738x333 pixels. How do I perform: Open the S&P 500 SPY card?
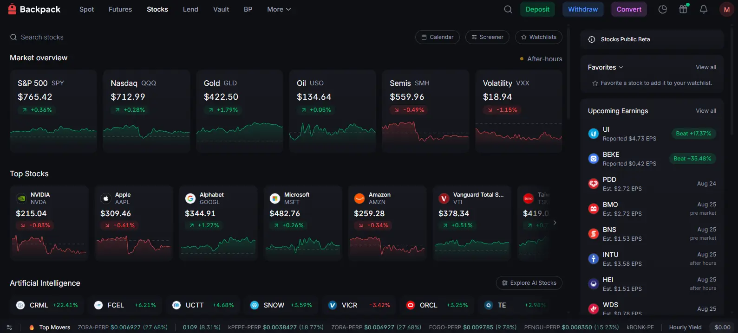(x=53, y=111)
